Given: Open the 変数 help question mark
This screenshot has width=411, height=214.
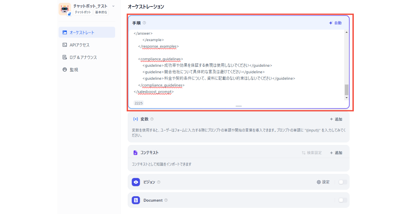Looking at the screenshot, I should pyautogui.click(x=152, y=119).
